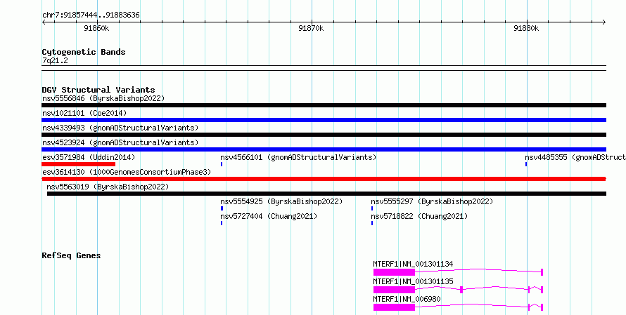This screenshot has width=626, height=315.
Task: Click the esv3571984 (Uddin2014) red bar
Action: pos(79,164)
